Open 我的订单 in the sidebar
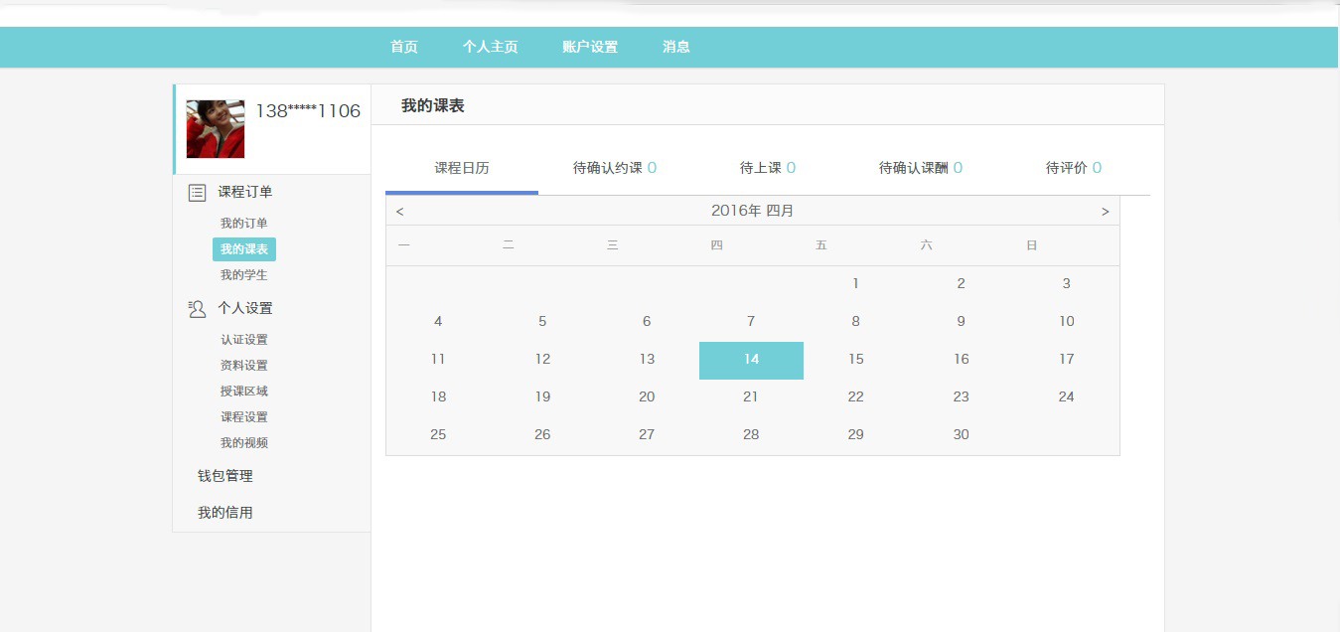 tap(243, 224)
